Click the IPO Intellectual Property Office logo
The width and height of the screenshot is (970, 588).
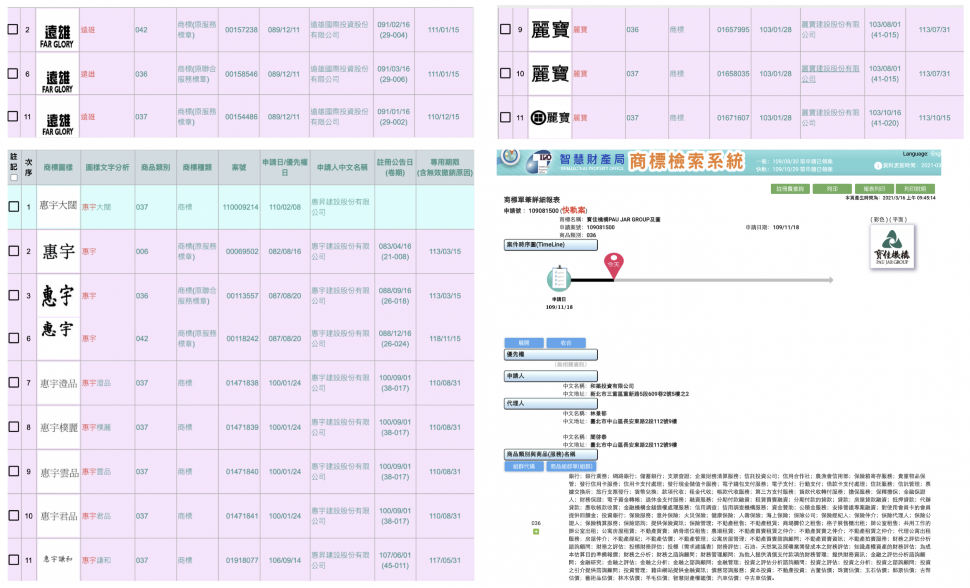[x=539, y=161]
